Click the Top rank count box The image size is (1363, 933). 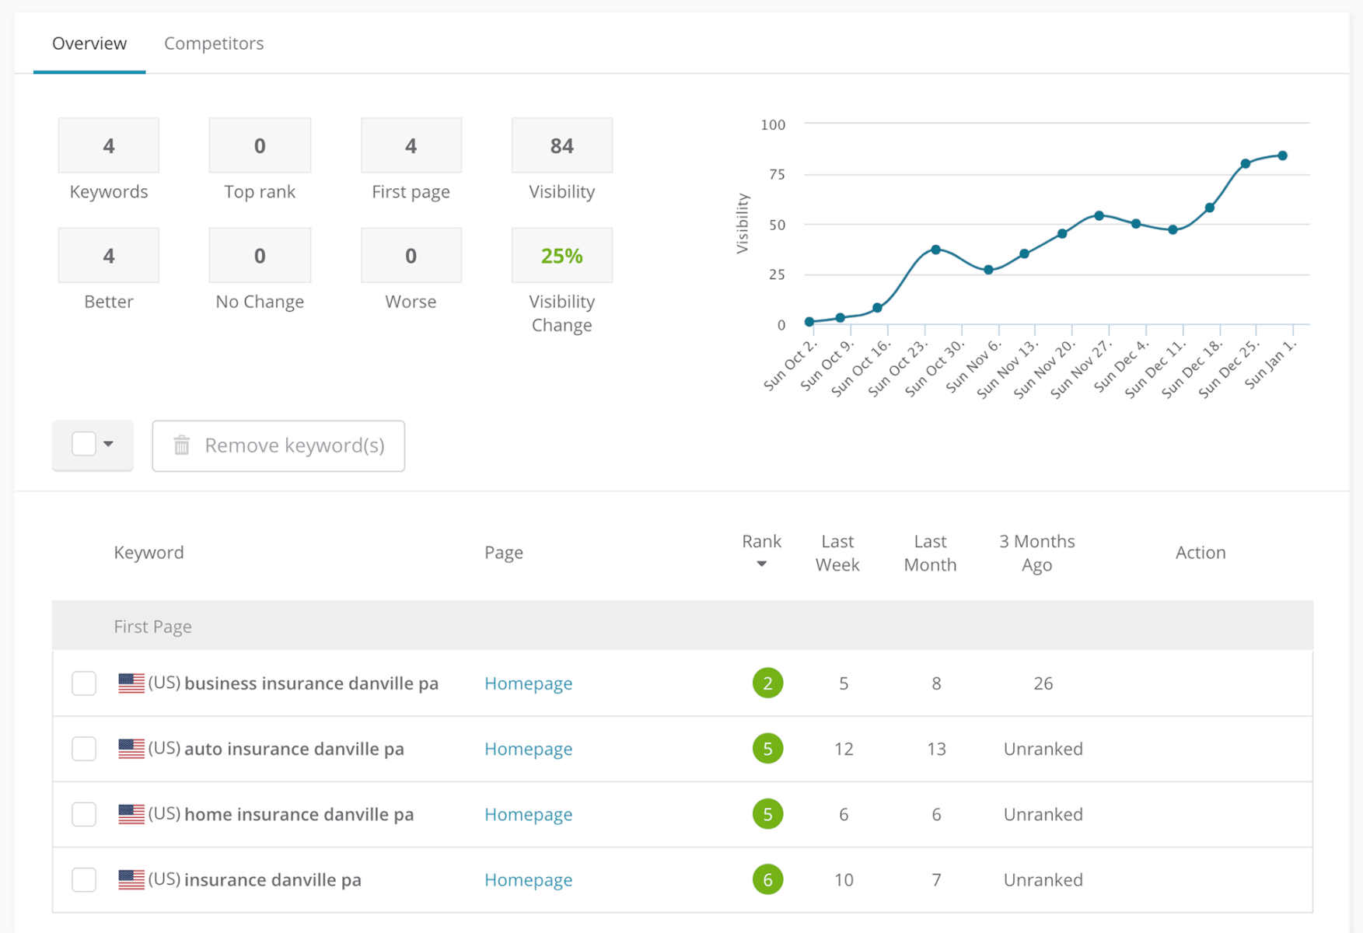(260, 145)
